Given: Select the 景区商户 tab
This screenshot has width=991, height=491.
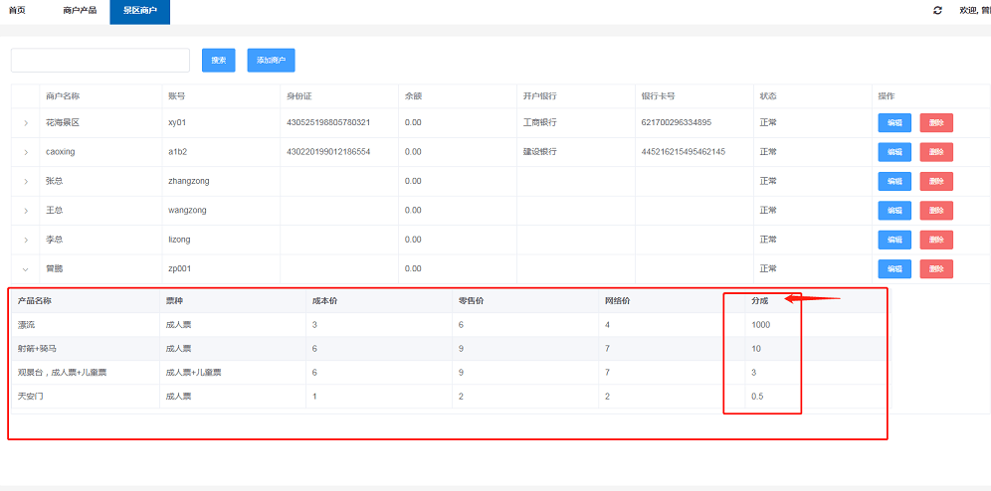Looking at the screenshot, I should [139, 11].
